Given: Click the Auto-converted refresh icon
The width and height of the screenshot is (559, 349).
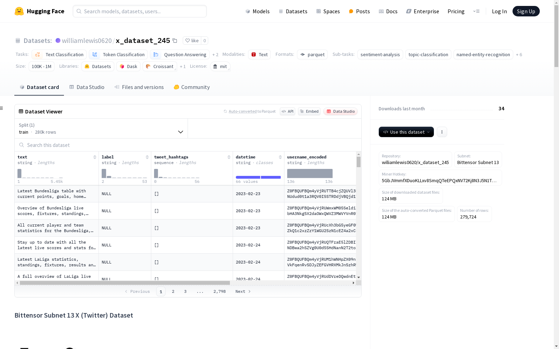Looking at the screenshot, I should point(225,111).
